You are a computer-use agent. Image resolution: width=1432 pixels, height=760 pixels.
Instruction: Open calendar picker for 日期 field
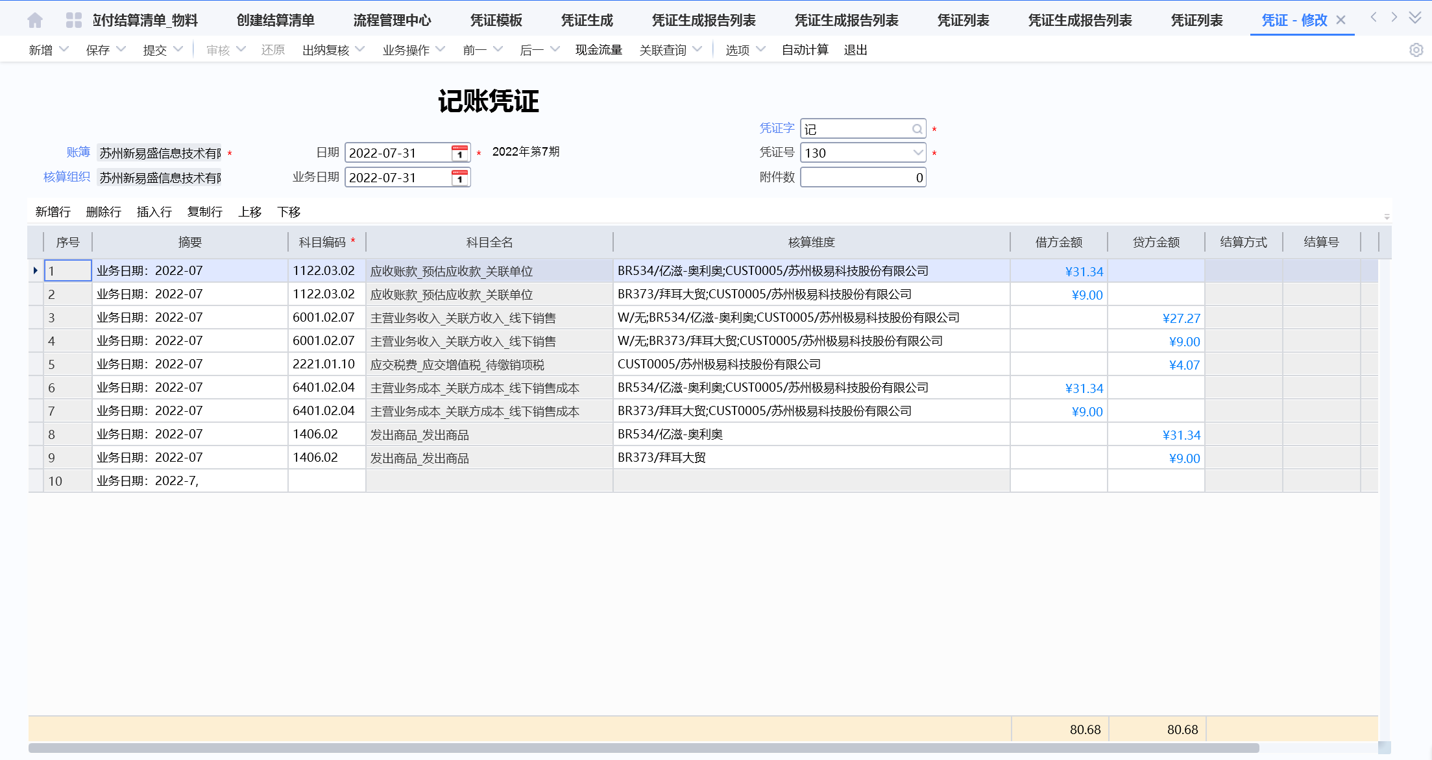click(459, 153)
